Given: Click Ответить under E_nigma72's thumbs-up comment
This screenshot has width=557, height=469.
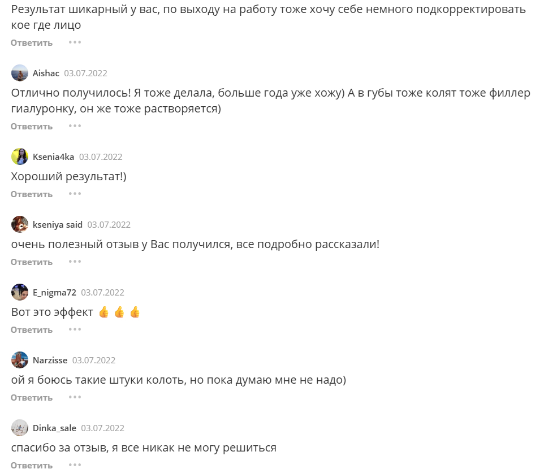Looking at the screenshot, I should click(32, 330).
